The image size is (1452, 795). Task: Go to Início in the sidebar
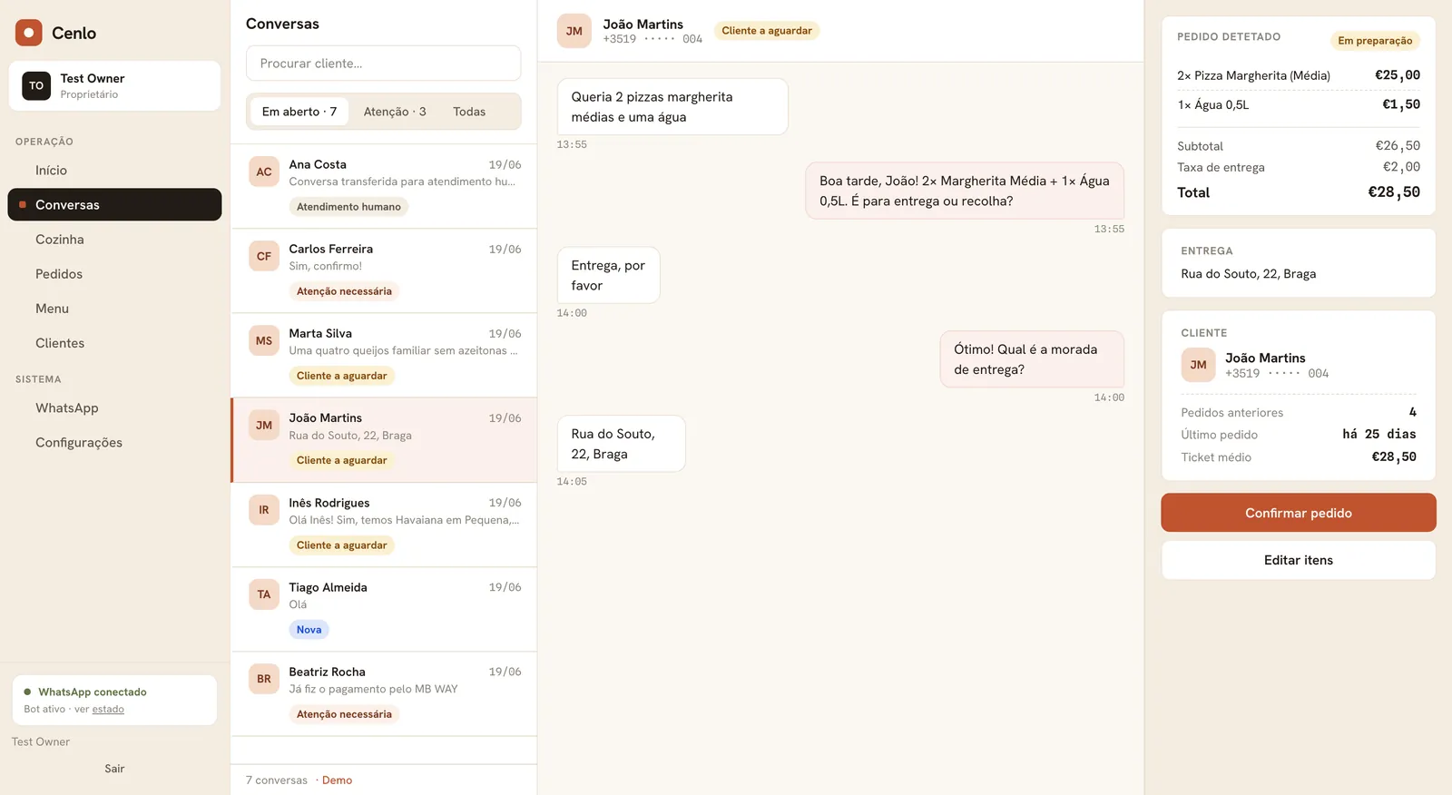click(114, 171)
